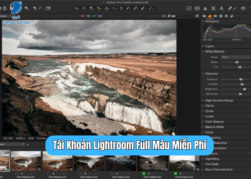Viewport: 251px width, 179px height.
Task: Switch to the orange Exposure tool tab
Action: click(x=210, y=16)
